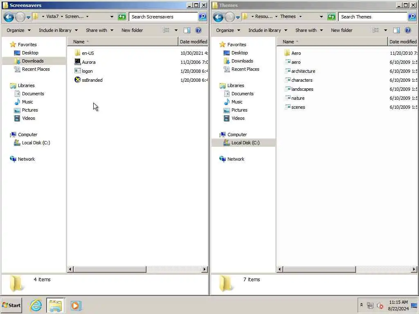Select Downloads in Screensavers sidebar

(x=33, y=61)
